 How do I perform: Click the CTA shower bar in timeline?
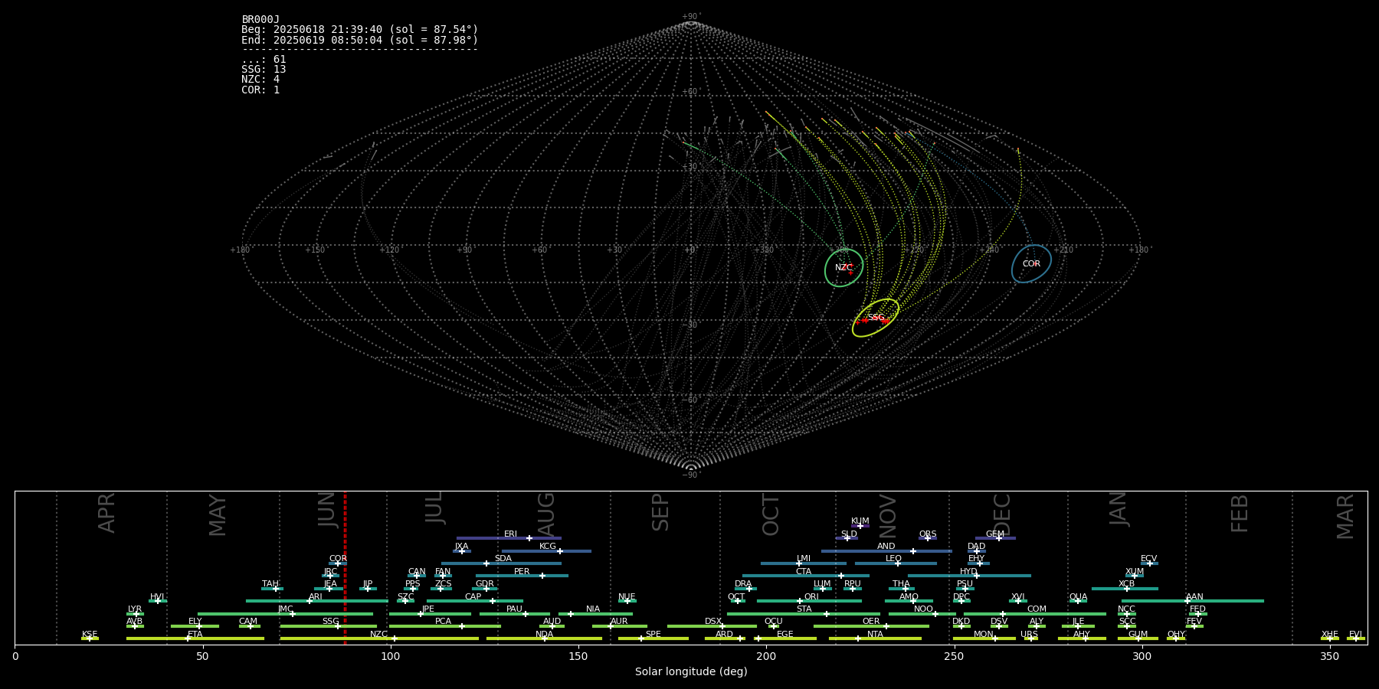pos(806,576)
